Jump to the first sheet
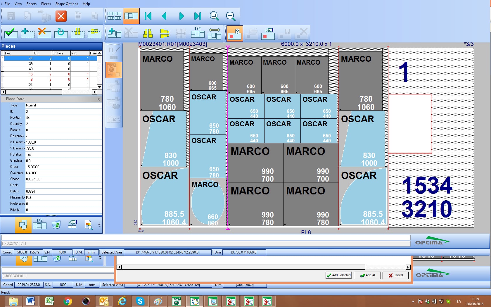491x307 pixels. click(x=148, y=16)
